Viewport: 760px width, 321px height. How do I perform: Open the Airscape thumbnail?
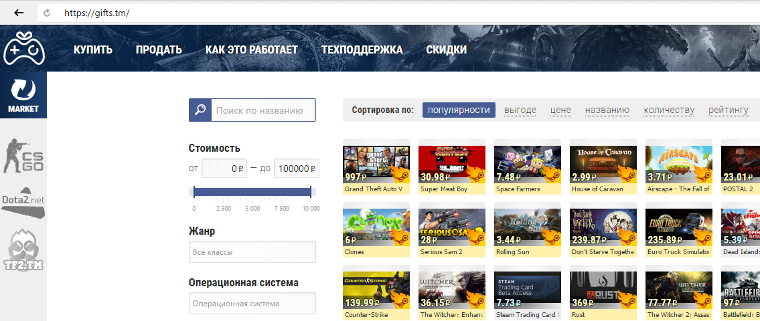[678, 164]
